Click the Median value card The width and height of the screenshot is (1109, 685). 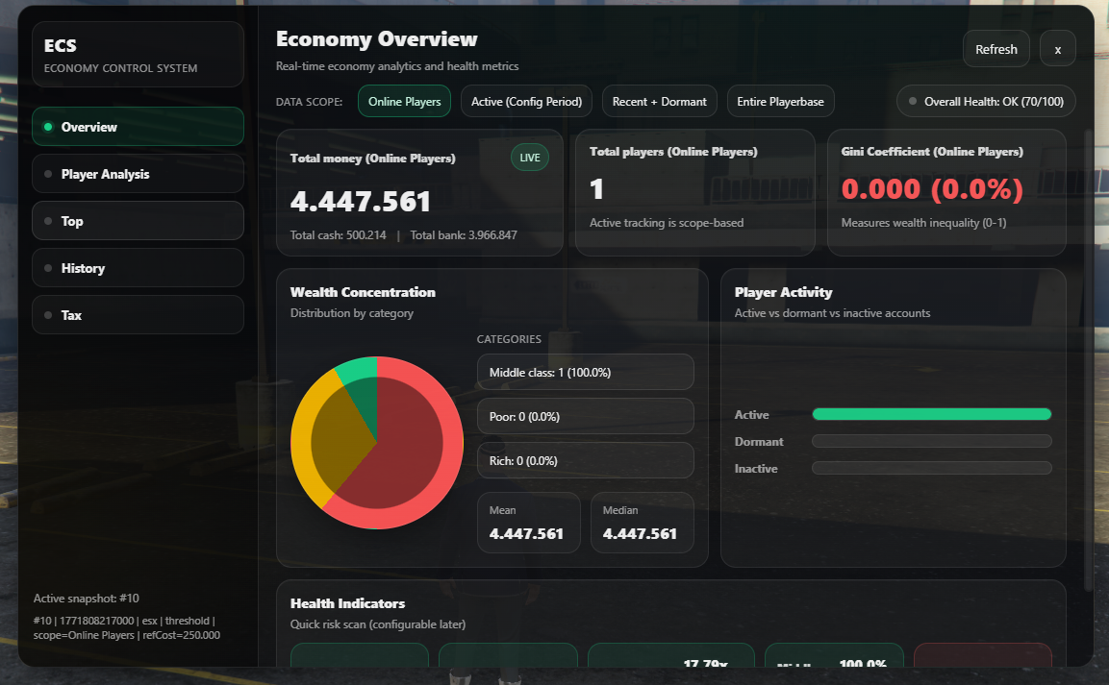[643, 523]
